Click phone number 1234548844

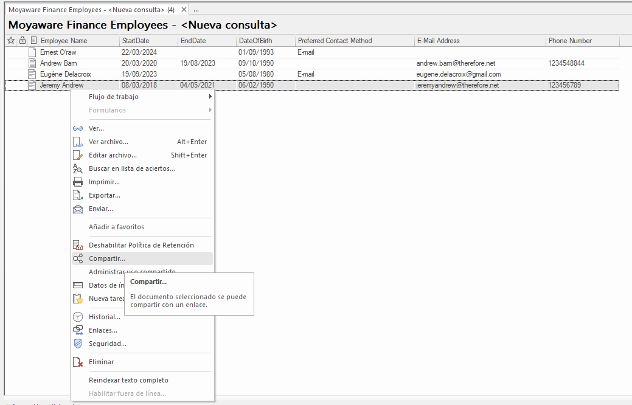[x=566, y=63]
